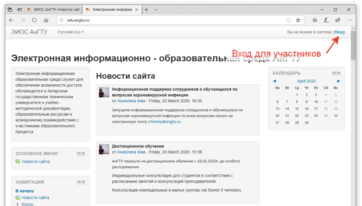Open the browser home page icon
Viewport: 362px width, 206px height.
(46, 20)
